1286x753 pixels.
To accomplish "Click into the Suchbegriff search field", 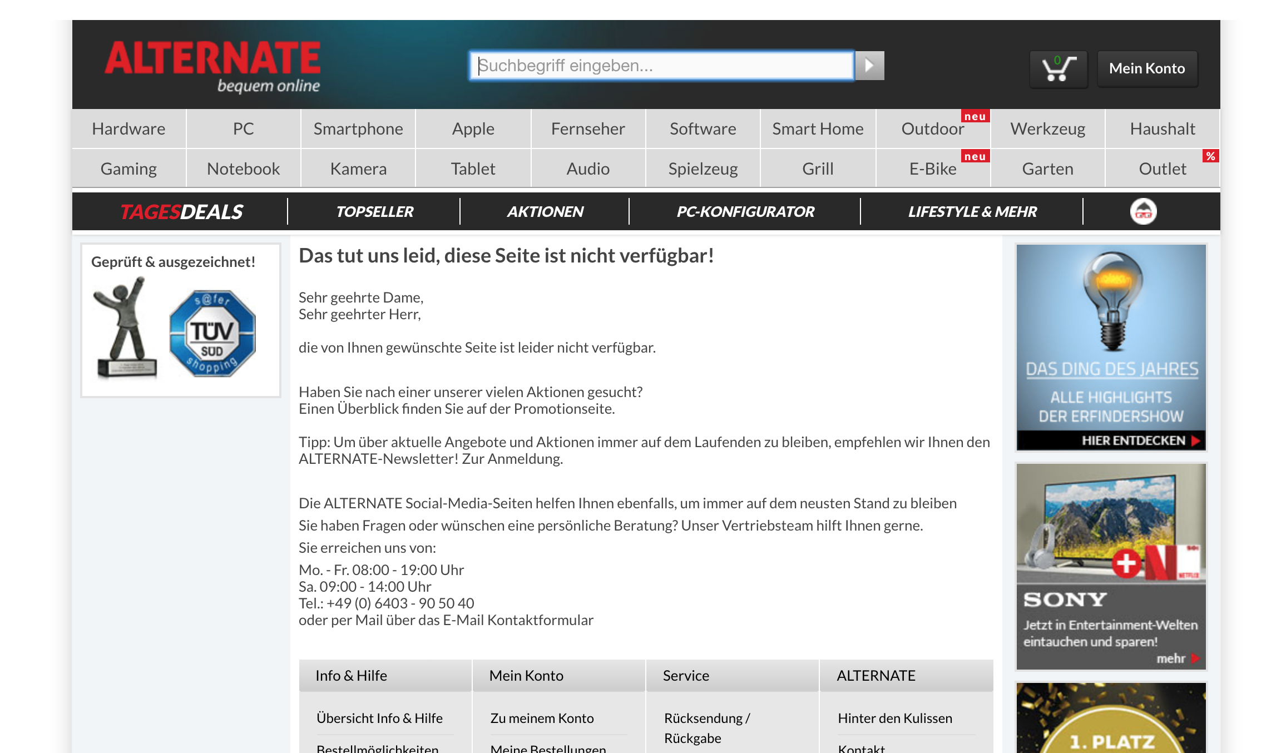I will click(x=661, y=66).
